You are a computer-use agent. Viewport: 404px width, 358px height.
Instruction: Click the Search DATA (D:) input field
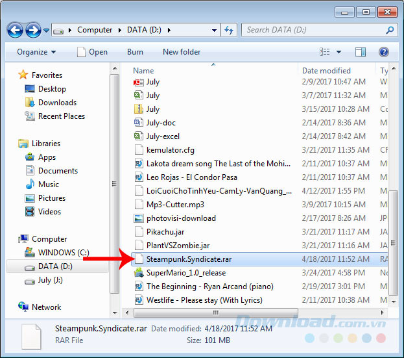[x=313, y=30]
